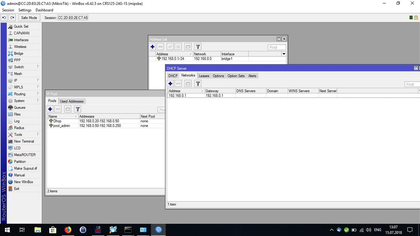Open Files in sidebar
420x236 pixels.
(17, 114)
